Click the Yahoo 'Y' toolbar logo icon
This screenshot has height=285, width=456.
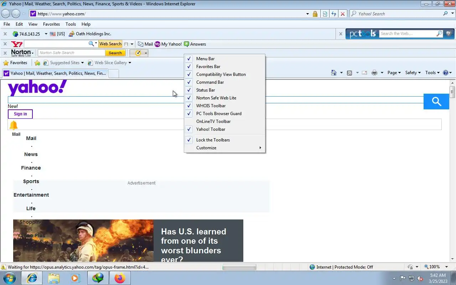[17, 44]
